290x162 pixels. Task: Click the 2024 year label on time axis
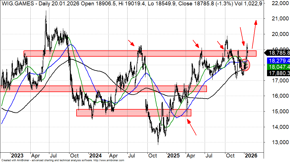coord(95,155)
